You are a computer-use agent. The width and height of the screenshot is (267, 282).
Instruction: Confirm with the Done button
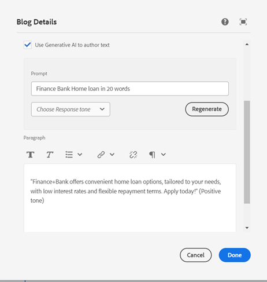[x=235, y=255]
